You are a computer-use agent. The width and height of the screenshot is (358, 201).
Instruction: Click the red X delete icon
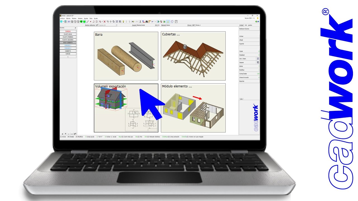click(x=105, y=21)
